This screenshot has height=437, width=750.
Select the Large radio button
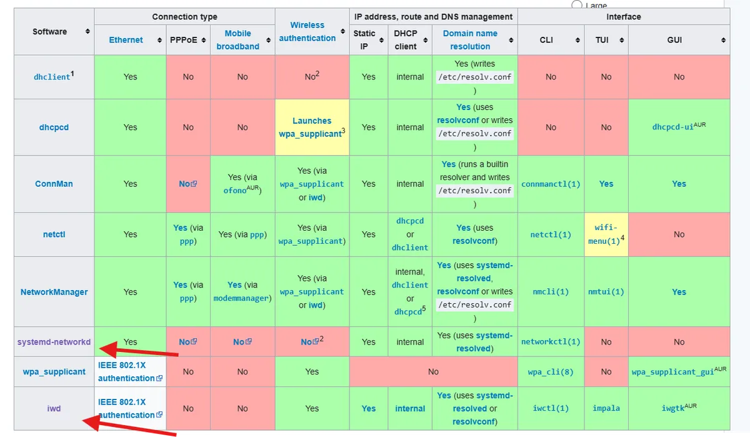click(577, 4)
